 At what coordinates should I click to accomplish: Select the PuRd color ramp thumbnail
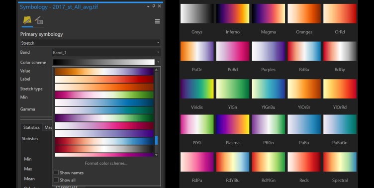click(x=233, y=51)
